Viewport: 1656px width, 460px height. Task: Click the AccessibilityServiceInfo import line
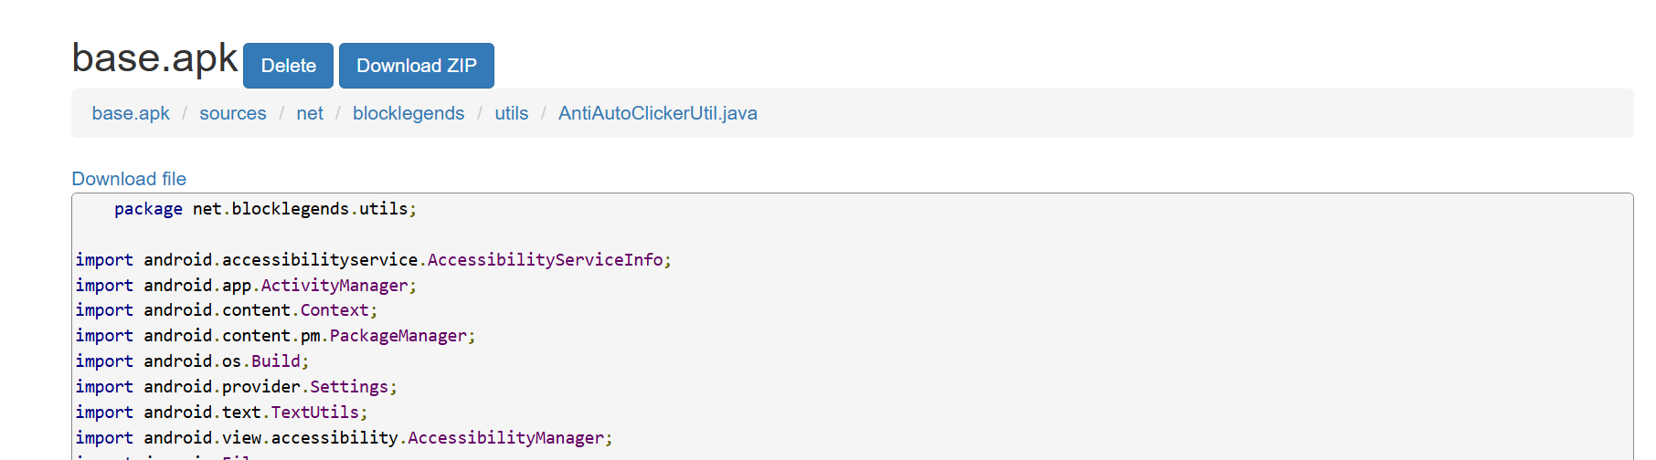(373, 260)
